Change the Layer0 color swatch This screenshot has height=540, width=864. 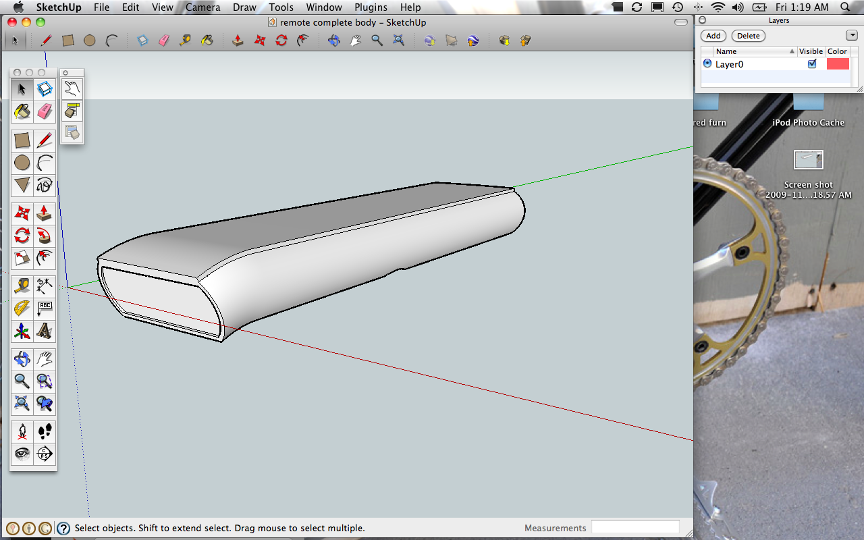[838, 63]
